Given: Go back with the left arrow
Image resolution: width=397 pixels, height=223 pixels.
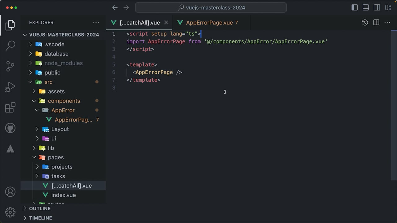Looking at the screenshot, I should coord(115,8).
